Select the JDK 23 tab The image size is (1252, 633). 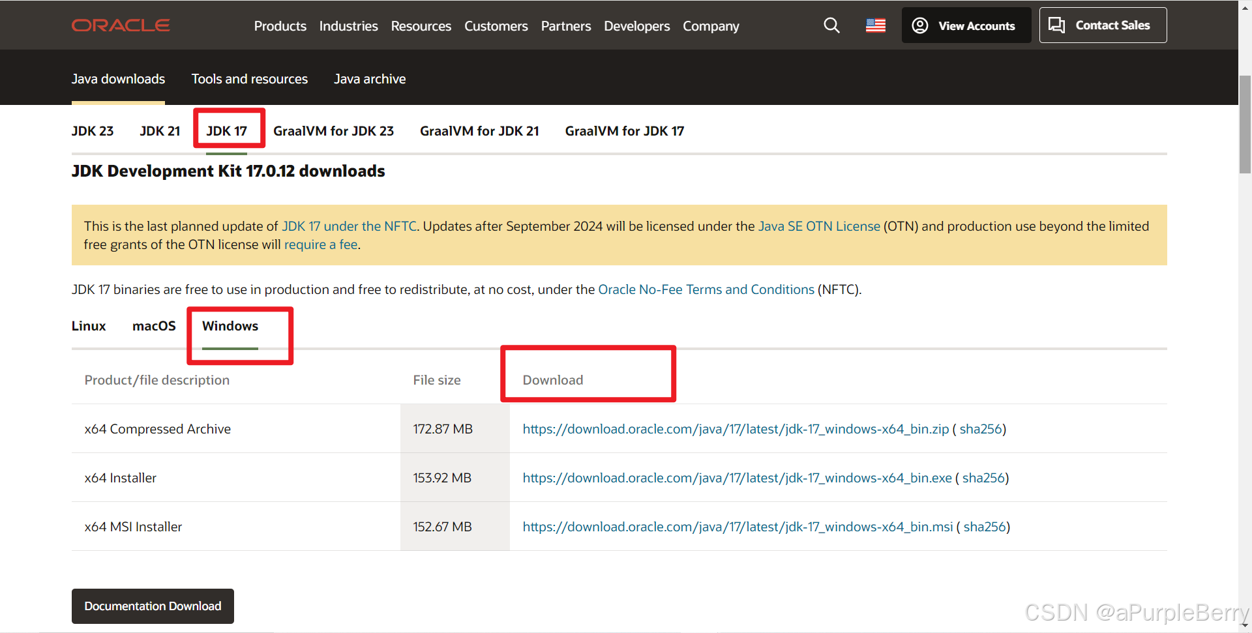click(93, 131)
